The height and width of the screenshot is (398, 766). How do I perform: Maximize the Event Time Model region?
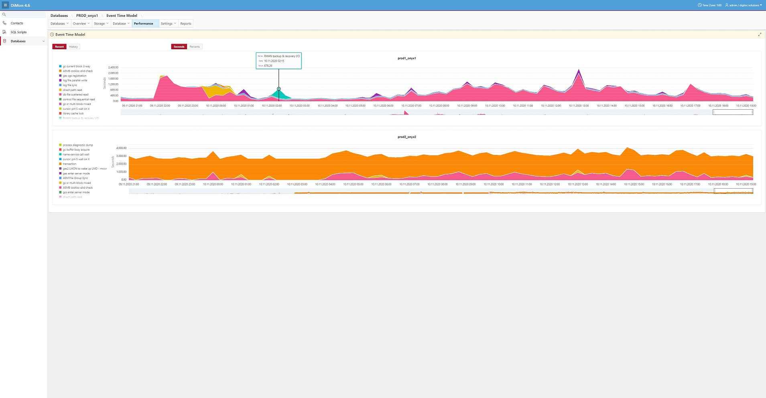pyautogui.click(x=760, y=34)
